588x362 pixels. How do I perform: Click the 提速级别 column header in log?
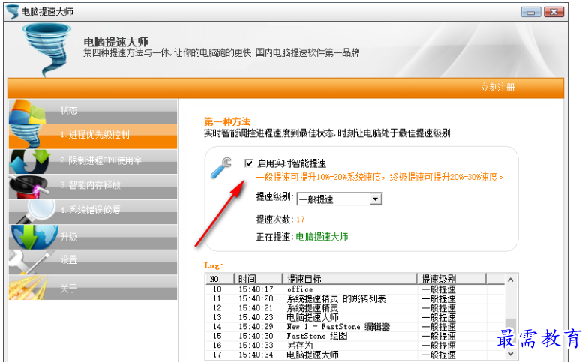point(451,279)
